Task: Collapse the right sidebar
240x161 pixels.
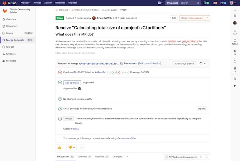Action: pos(235,10)
